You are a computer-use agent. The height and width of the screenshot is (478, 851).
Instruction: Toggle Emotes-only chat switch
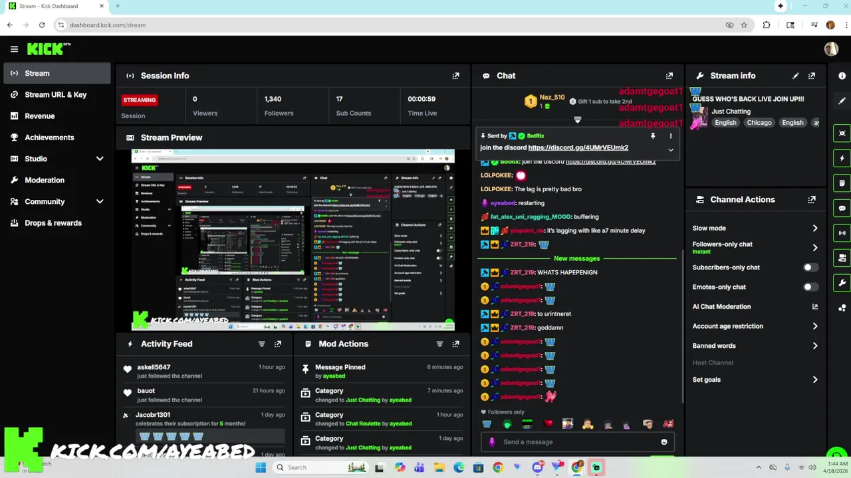click(x=810, y=287)
